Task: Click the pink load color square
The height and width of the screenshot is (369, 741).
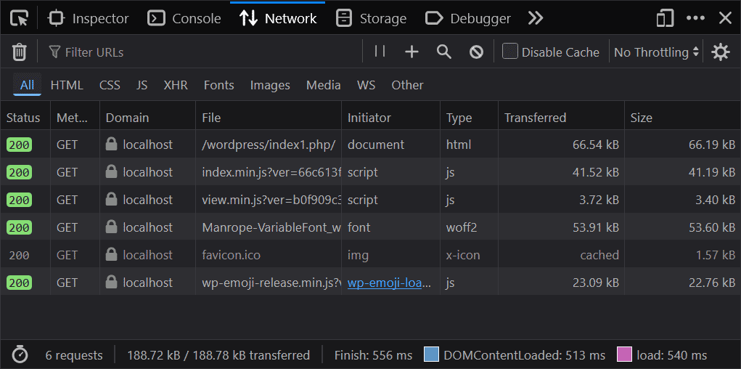Action: tap(624, 354)
